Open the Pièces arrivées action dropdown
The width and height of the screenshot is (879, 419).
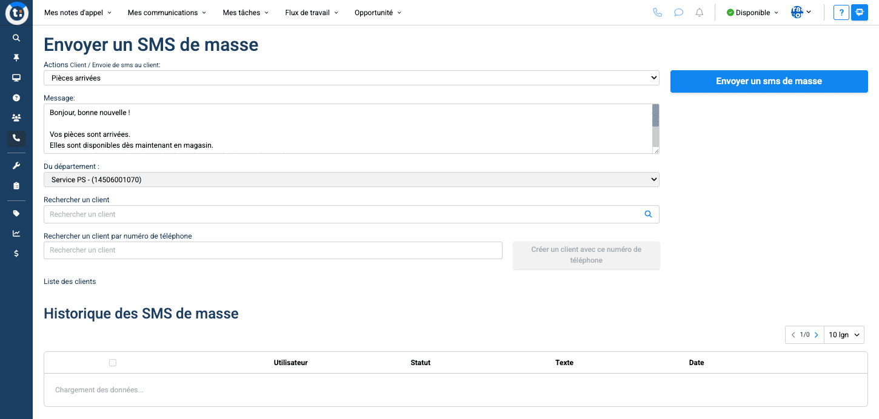point(351,78)
